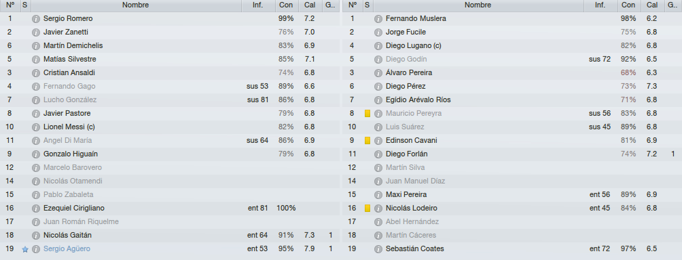Click yellow card icon for Mauricio Pereyra

click(x=367, y=114)
